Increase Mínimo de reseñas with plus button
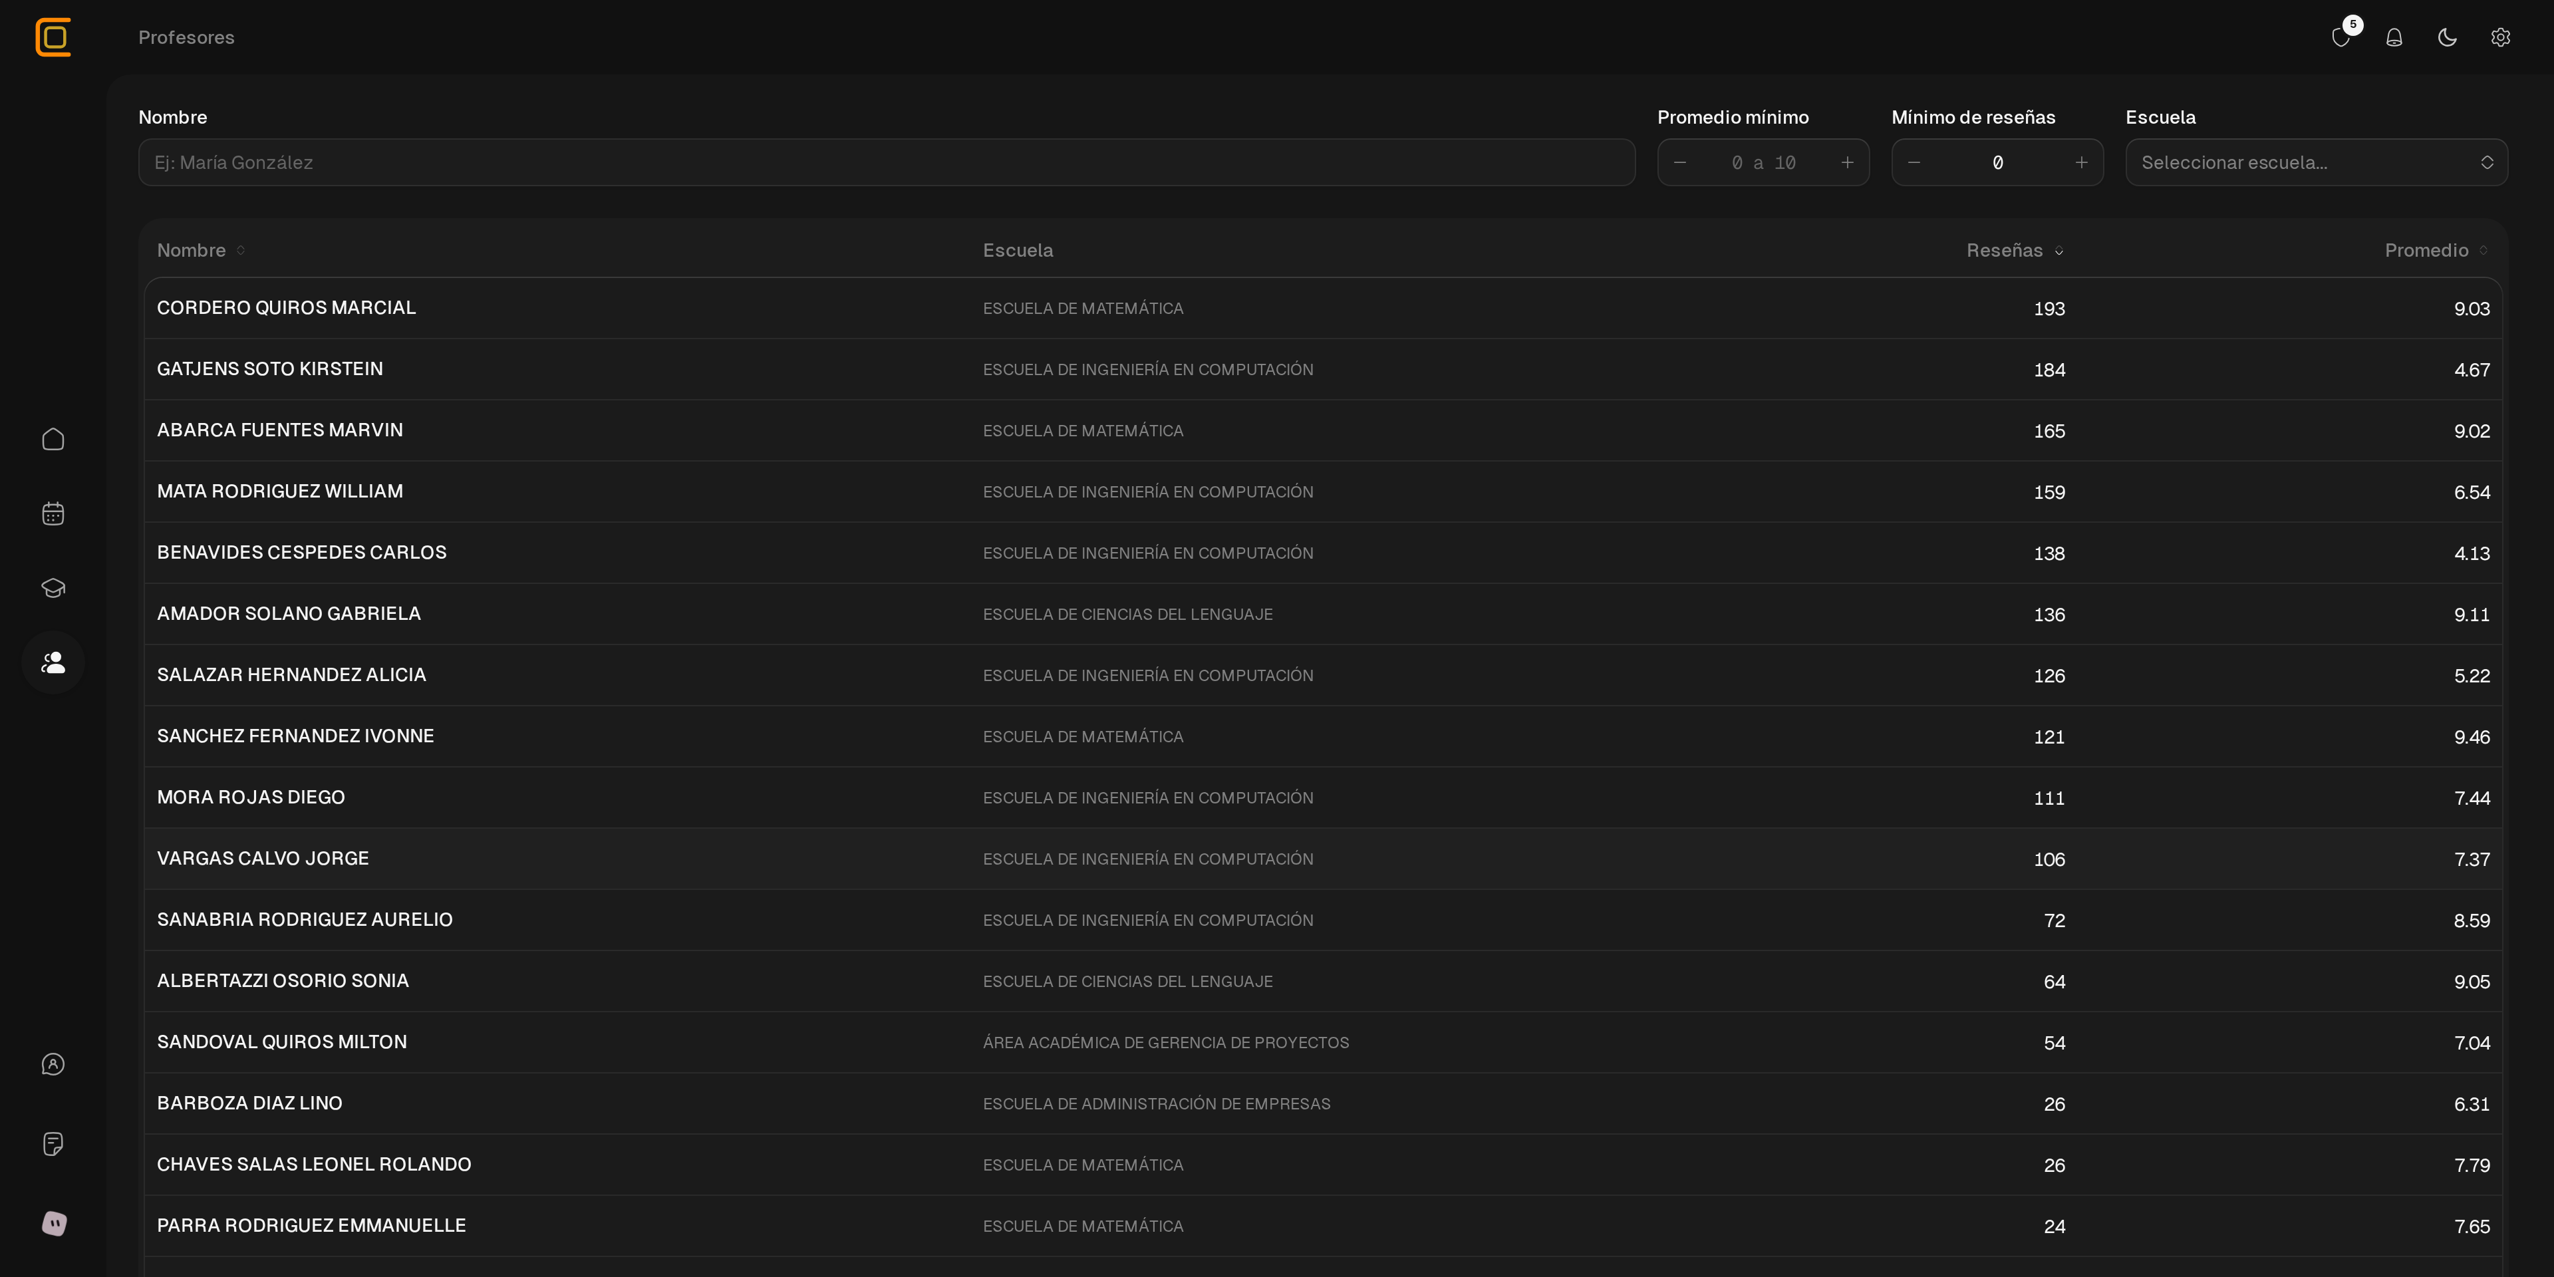The image size is (2554, 1277). 2081,162
